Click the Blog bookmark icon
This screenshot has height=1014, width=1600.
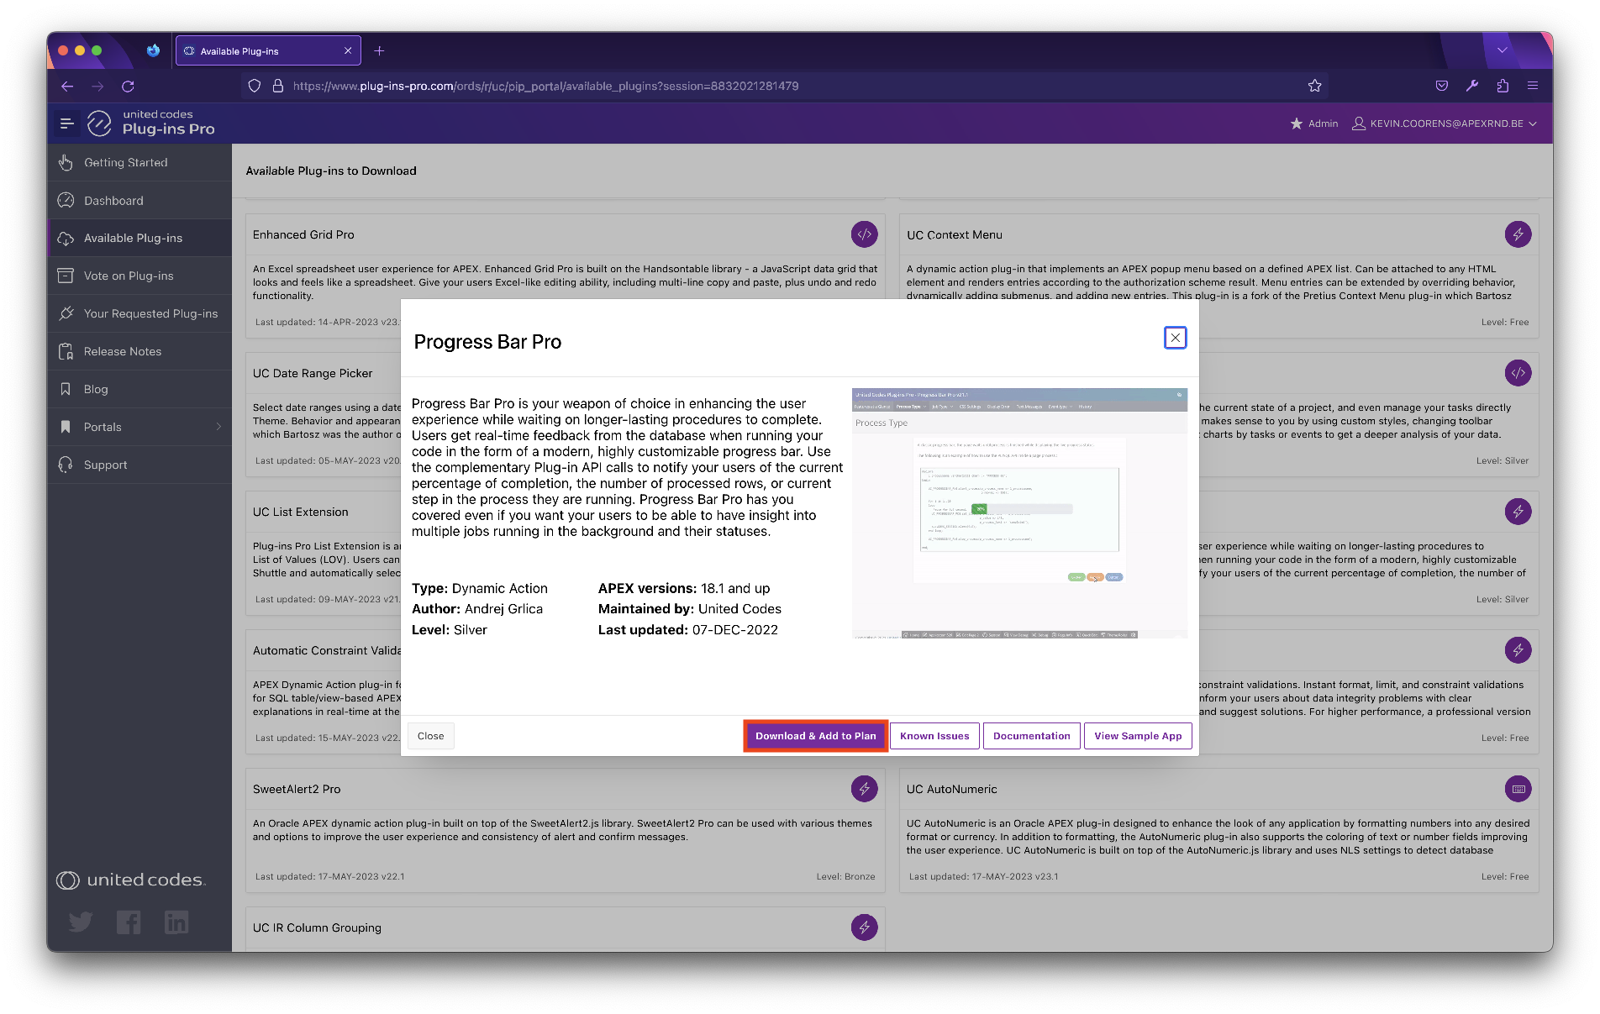pyautogui.click(x=66, y=389)
